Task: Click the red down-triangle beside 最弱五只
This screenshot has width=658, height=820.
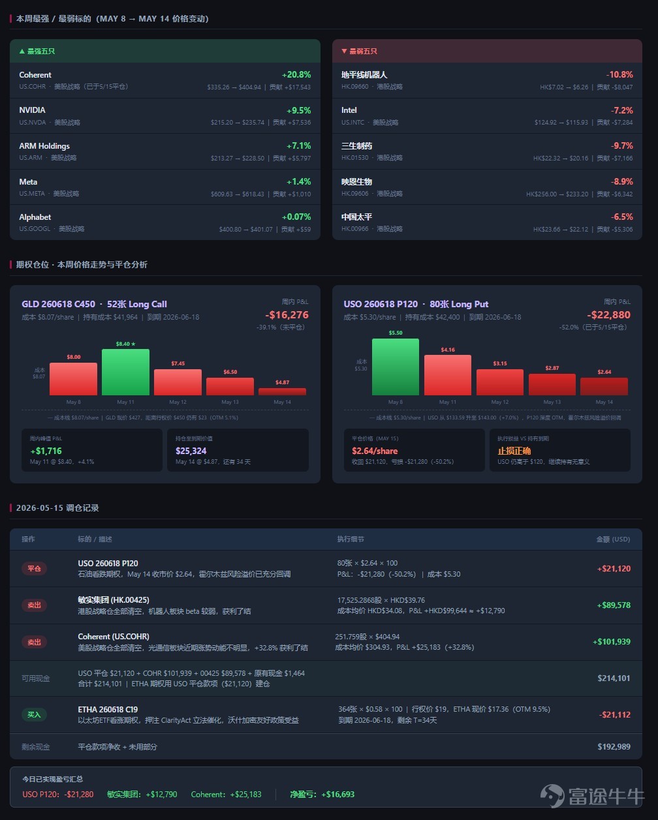Action: point(344,51)
